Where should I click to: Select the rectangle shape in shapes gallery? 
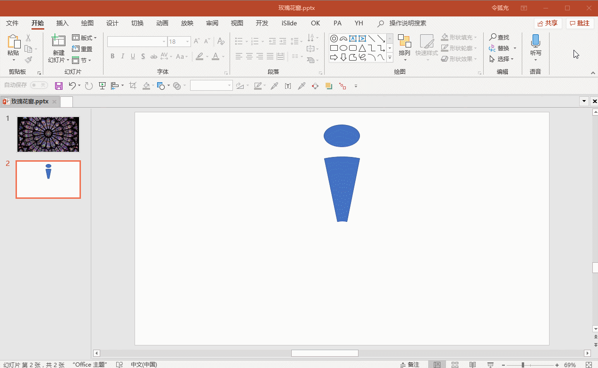(334, 48)
